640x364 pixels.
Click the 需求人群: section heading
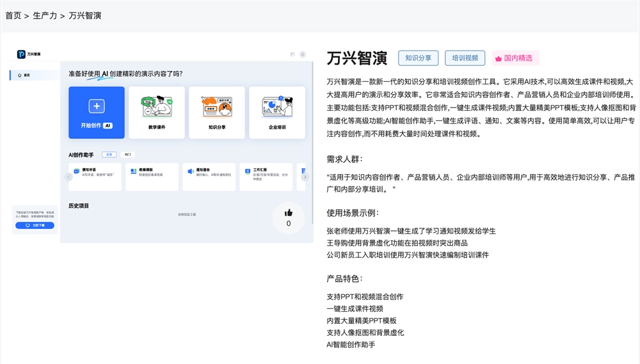pos(345,159)
